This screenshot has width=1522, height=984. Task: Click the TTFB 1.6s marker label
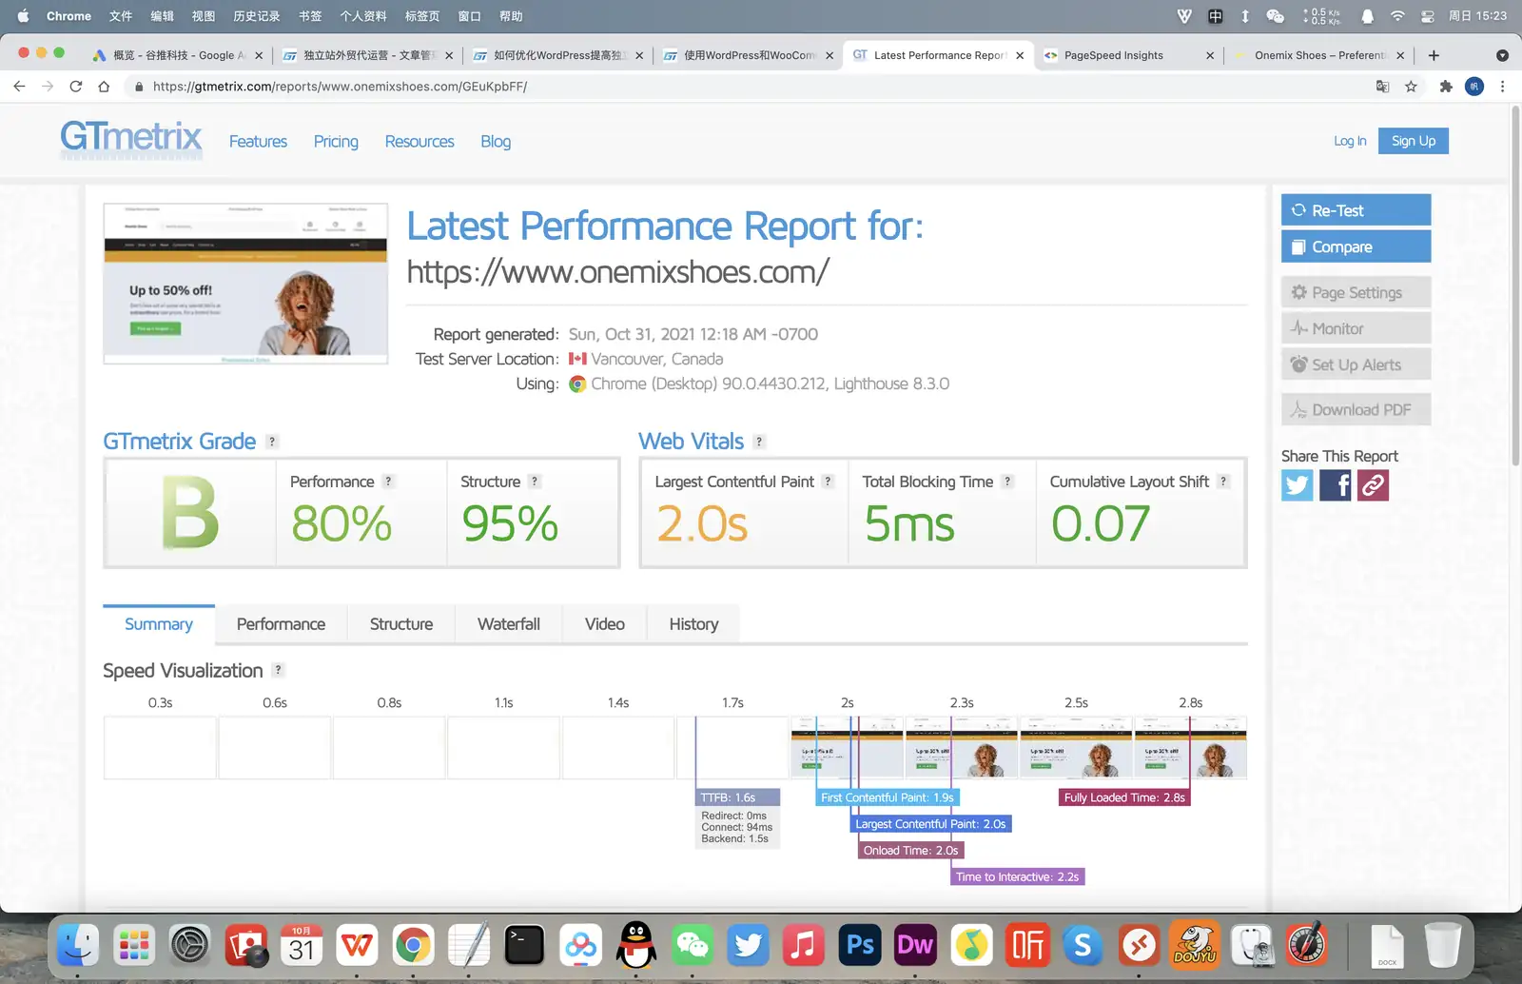point(738,797)
